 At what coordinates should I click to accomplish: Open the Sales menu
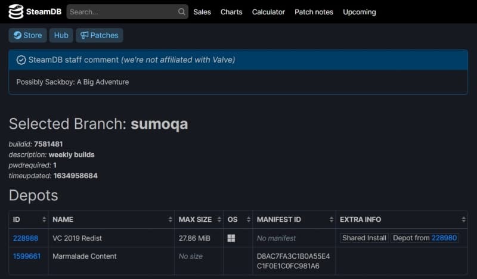tap(202, 12)
